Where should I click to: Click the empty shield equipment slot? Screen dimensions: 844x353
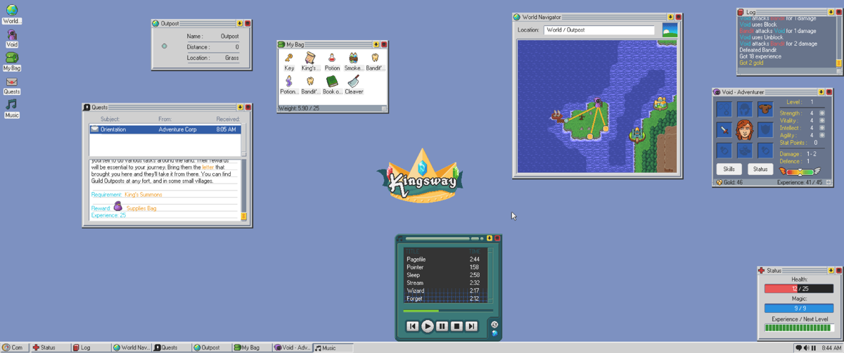click(765, 130)
